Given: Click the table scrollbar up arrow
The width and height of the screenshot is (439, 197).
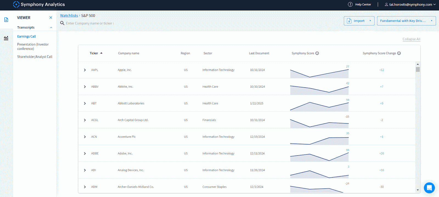Looking at the screenshot, I should tap(418, 64).
